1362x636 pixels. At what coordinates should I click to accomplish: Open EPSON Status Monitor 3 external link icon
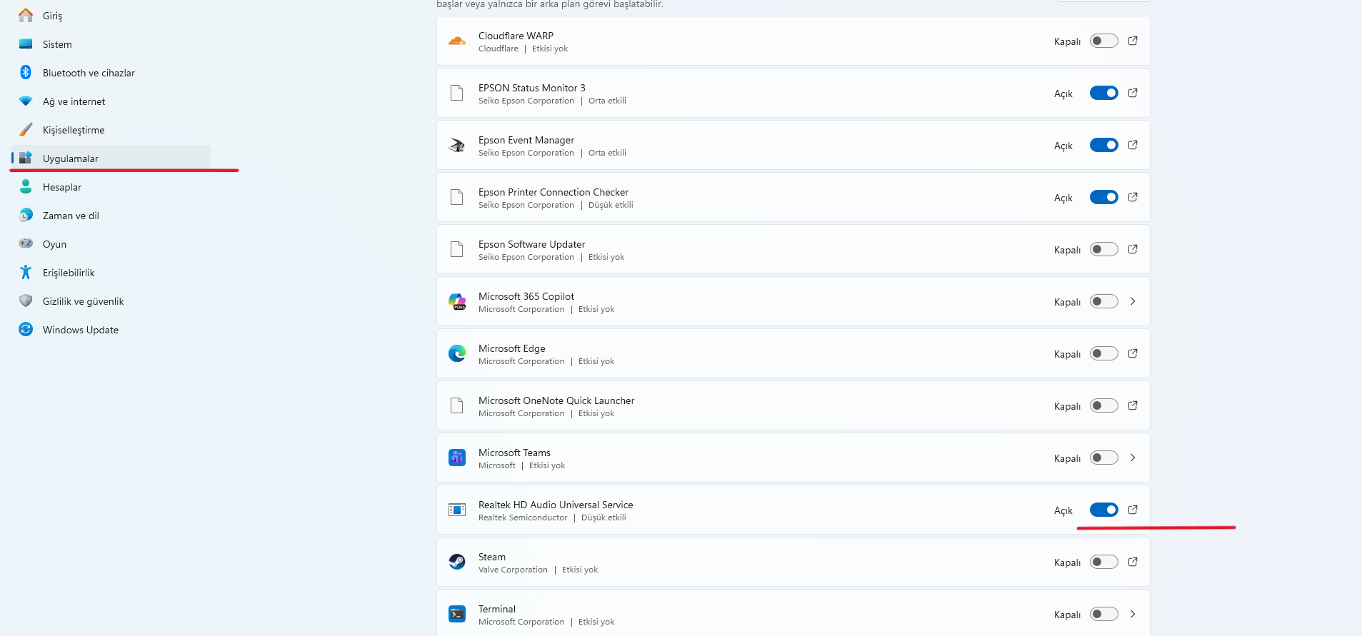point(1133,93)
